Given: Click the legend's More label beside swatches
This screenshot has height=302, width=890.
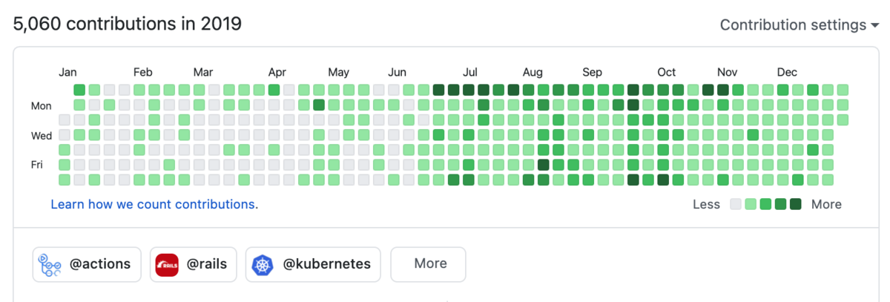Looking at the screenshot, I should [x=826, y=204].
